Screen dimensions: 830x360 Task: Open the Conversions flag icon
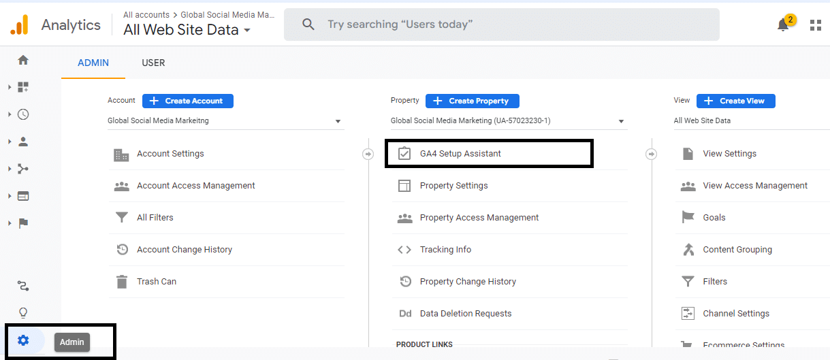point(23,223)
